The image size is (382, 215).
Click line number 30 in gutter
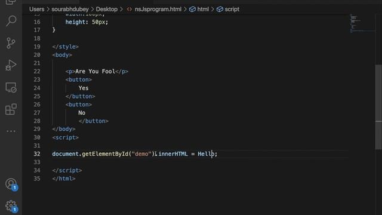pyautogui.click(x=37, y=137)
